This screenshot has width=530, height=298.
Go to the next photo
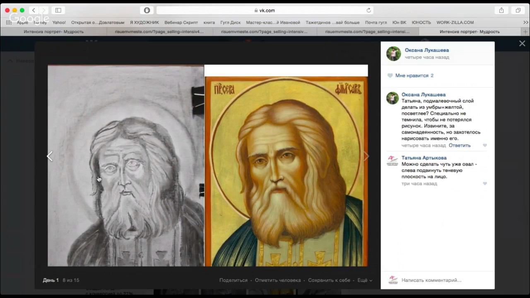pyautogui.click(x=366, y=156)
